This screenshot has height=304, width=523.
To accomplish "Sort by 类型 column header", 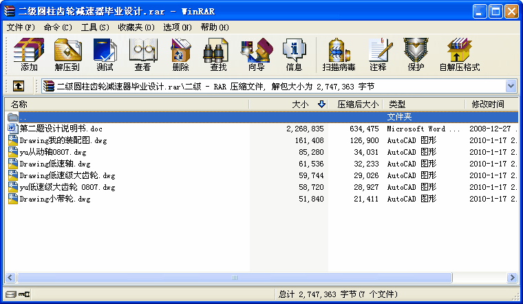I will 424,105.
